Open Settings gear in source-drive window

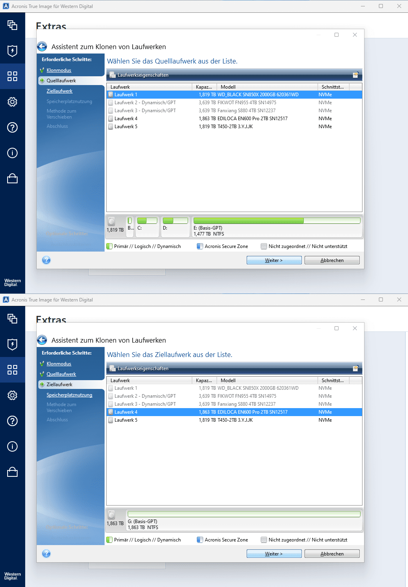pos(12,102)
